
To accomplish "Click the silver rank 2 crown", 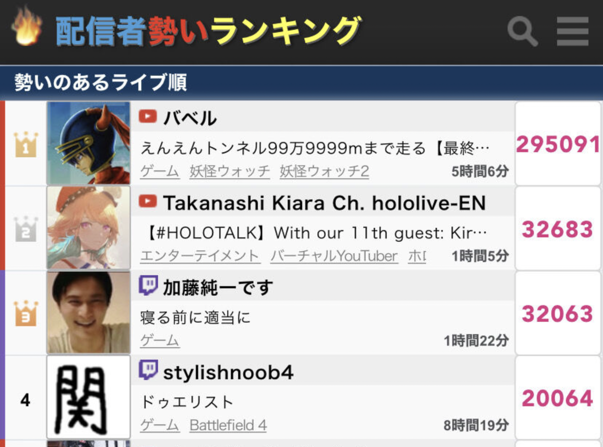I will click(x=25, y=229).
